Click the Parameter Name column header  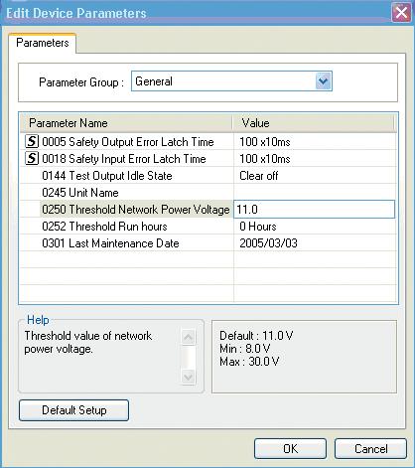tap(126, 123)
